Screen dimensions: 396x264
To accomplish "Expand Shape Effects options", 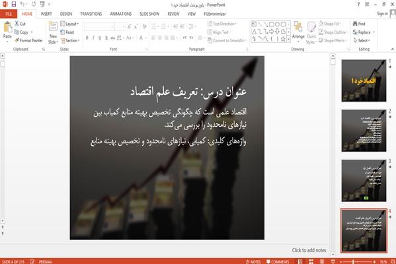I will tap(333, 40).
